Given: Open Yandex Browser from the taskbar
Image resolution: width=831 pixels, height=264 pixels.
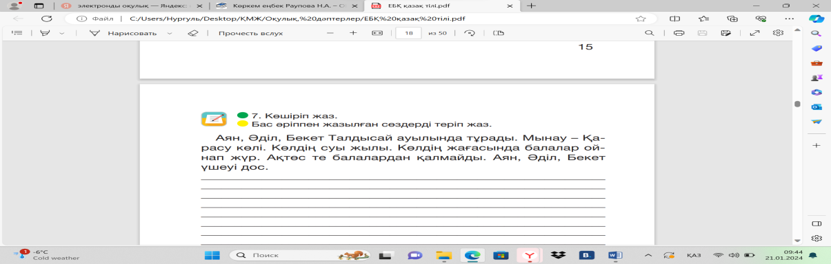Looking at the screenshot, I should click(x=530, y=255).
